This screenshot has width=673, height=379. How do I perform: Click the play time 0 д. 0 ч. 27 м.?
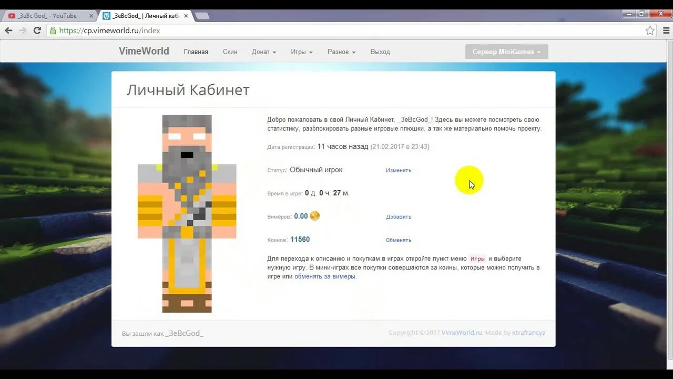coord(327,193)
